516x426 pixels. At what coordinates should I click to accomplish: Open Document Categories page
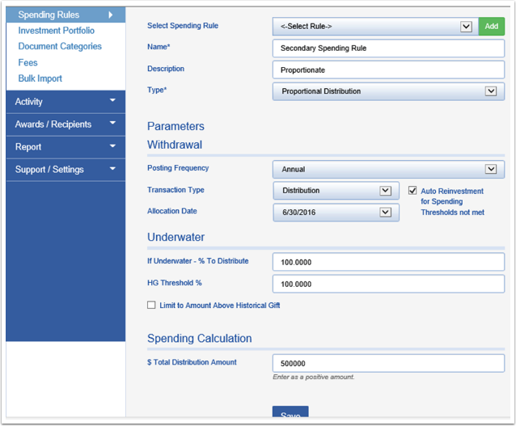tap(60, 46)
